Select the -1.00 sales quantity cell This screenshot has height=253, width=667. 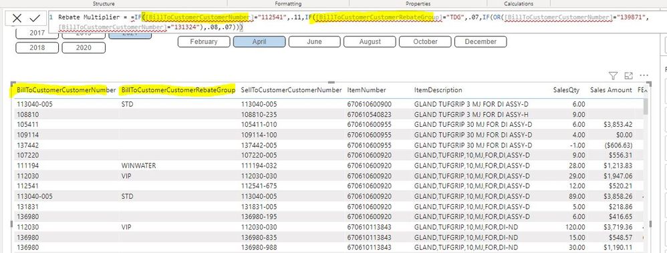pos(577,145)
